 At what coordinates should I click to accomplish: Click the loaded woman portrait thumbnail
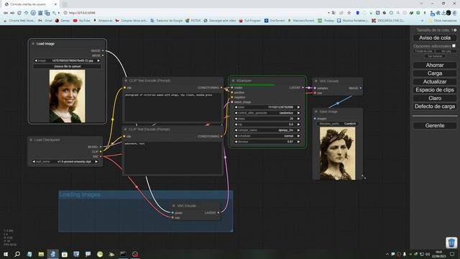tap(67, 96)
